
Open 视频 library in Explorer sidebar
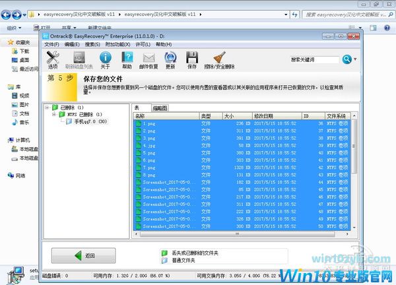tap(21, 96)
